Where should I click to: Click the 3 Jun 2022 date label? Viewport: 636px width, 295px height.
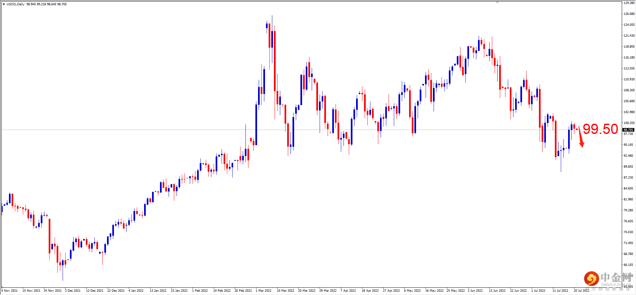475,291
